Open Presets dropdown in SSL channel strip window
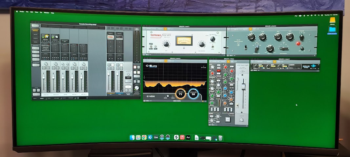The width and height of the screenshot is (350, 157). pyautogui.click(x=223, y=61)
